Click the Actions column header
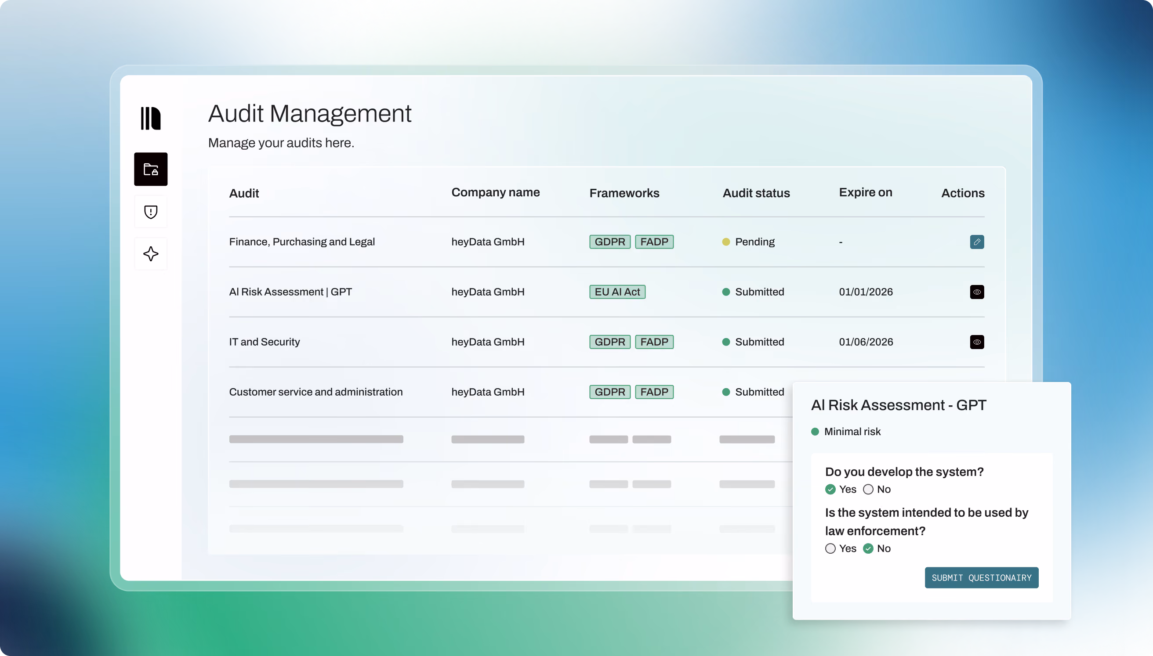The height and width of the screenshot is (656, 1153). pyautogui.click(x=963, y=193)
